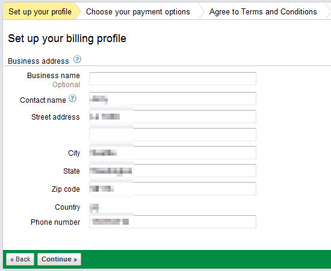Click the blurred Country value
The image size is (331, 271).
(94, 207)
